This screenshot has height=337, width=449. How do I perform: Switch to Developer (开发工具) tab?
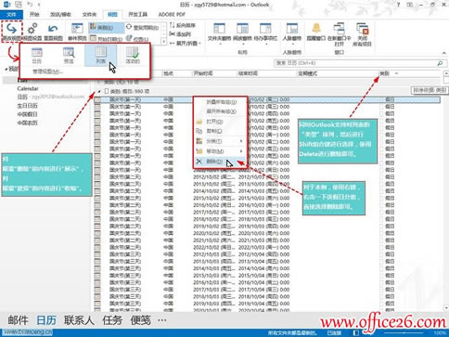138,14
